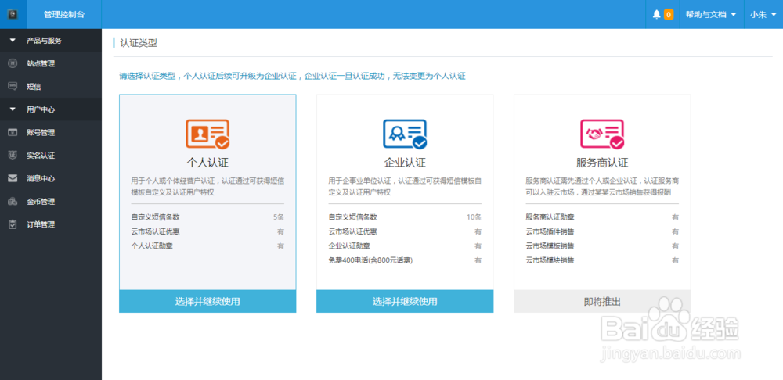Click the 短信 sidebar icon

(13, 86)
